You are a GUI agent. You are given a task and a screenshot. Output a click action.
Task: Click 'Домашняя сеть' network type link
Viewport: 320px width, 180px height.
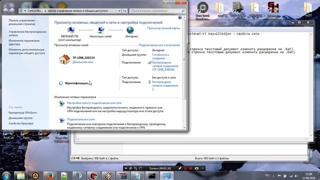pyautogui.click(x=82, y=62)
